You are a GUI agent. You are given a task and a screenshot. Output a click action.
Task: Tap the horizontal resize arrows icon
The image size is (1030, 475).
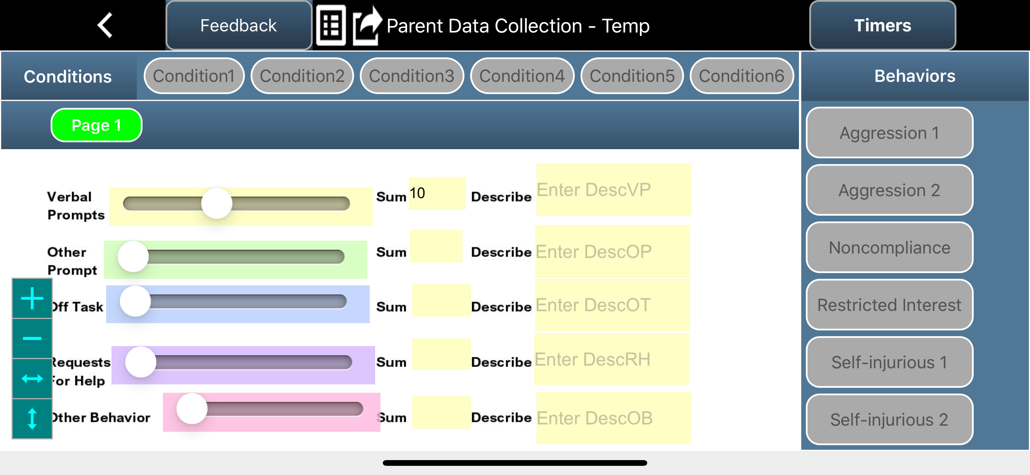[x=32, y=378]
